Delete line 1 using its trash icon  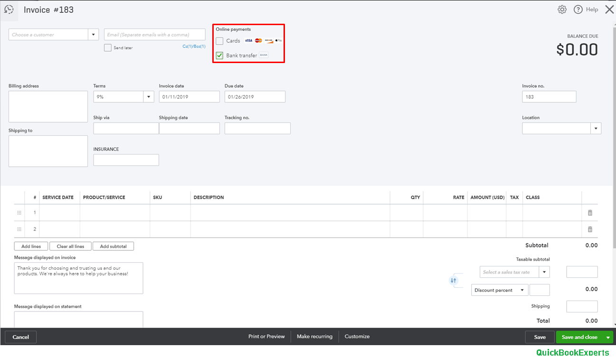click(590, 212)
